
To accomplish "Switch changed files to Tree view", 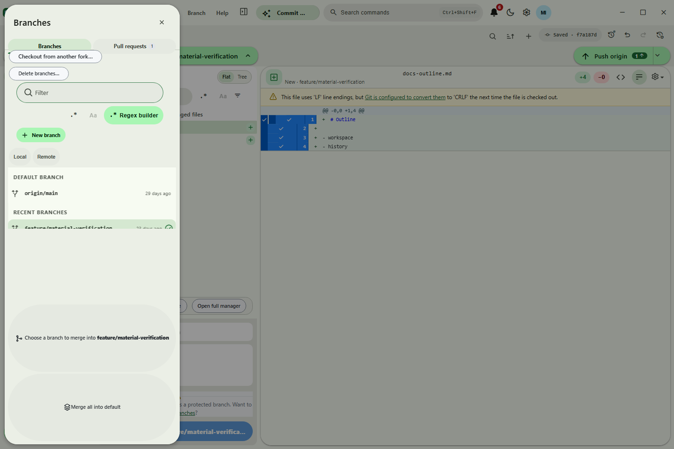I will click(242, 77).
